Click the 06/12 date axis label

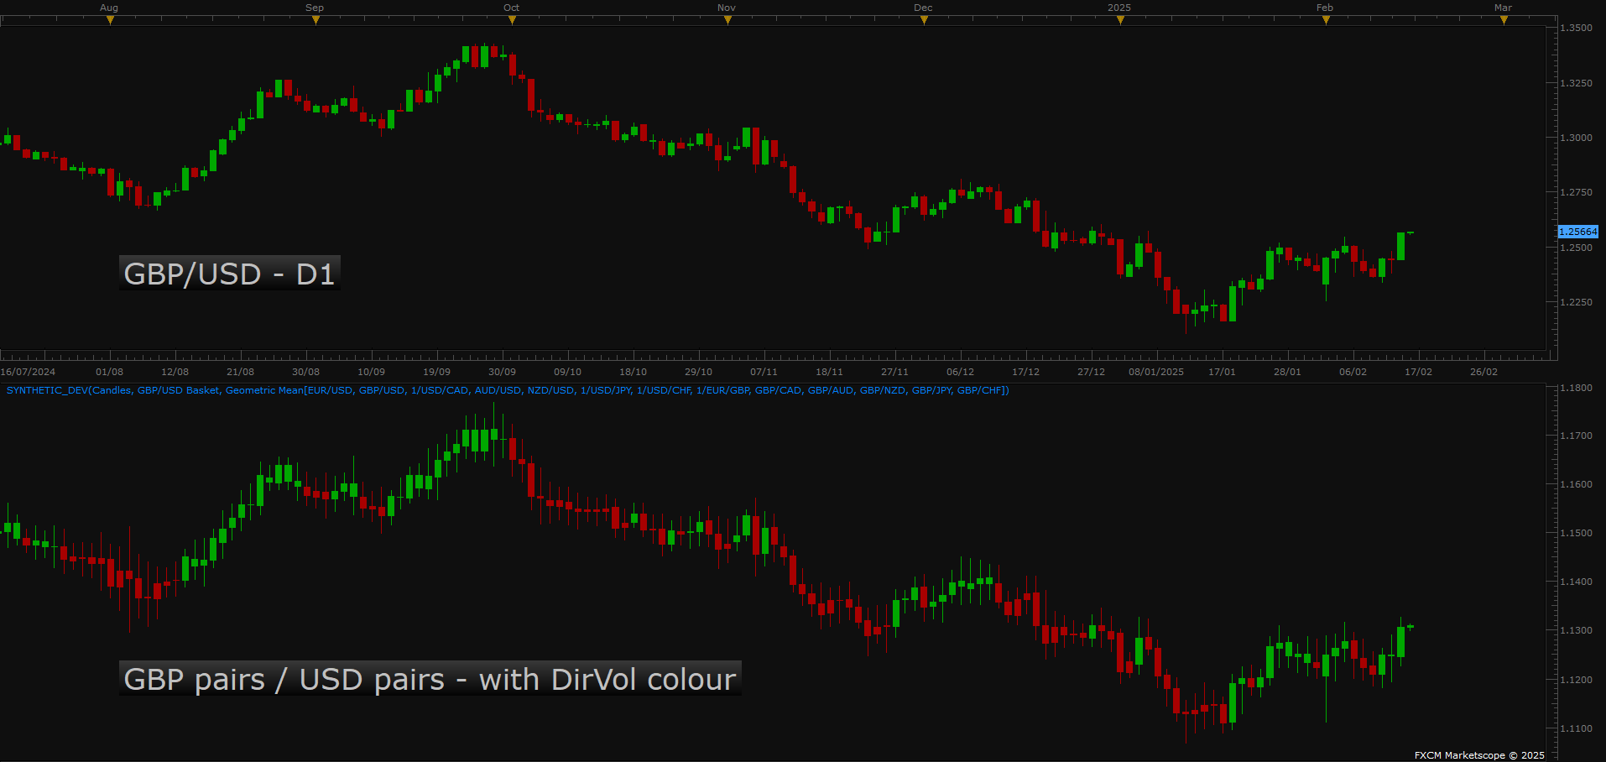pos(960,372)
